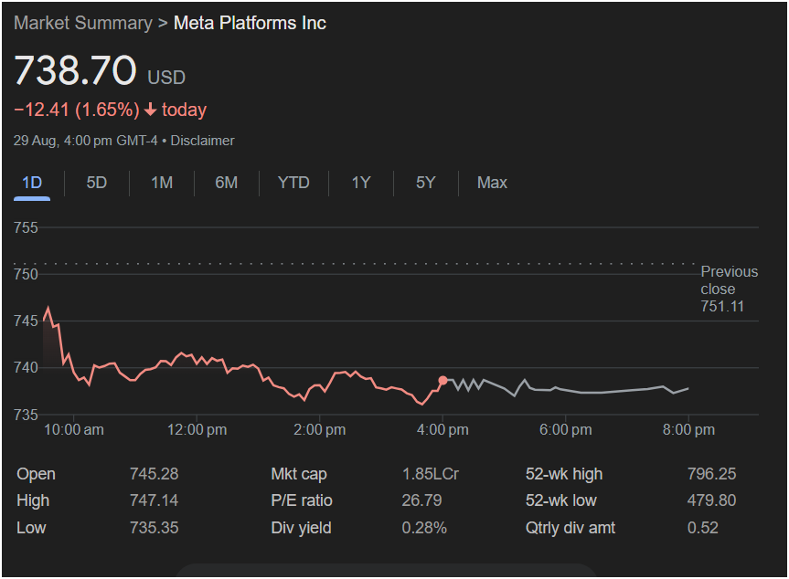This screenshot has width=789, height=579.
Task: Click the 8:00 pm axis label
Action: point(688,430)
